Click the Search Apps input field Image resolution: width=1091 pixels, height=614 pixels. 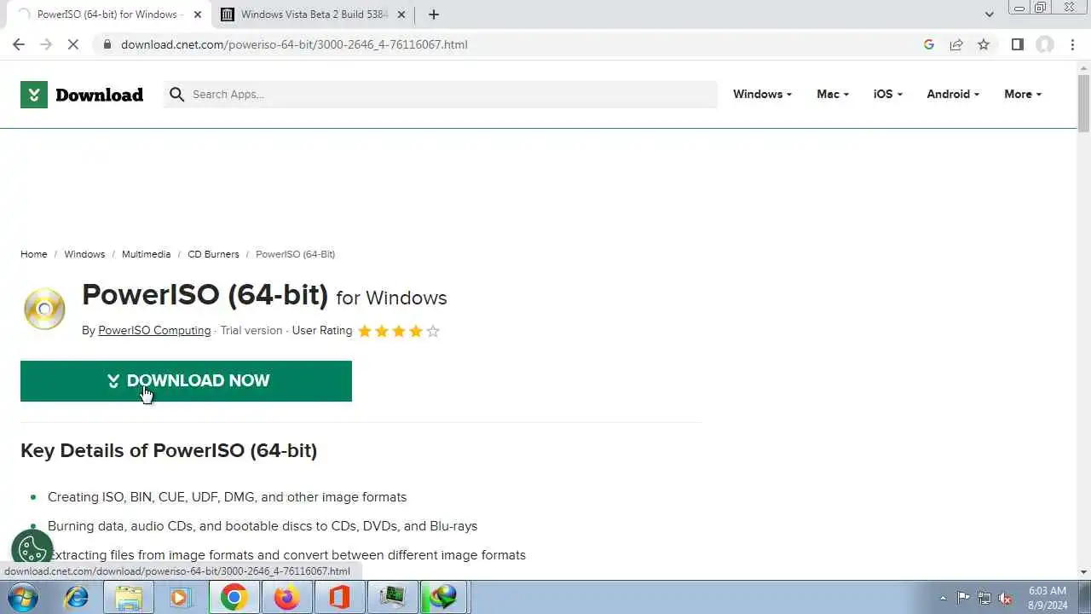441,94
